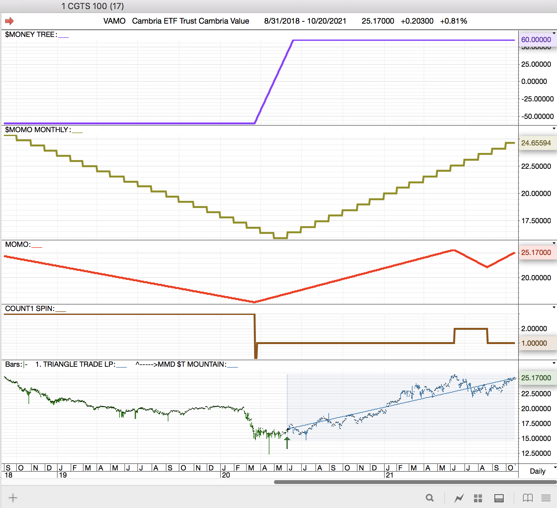Click the red arrow icon beside VAMO

(9, 21)
